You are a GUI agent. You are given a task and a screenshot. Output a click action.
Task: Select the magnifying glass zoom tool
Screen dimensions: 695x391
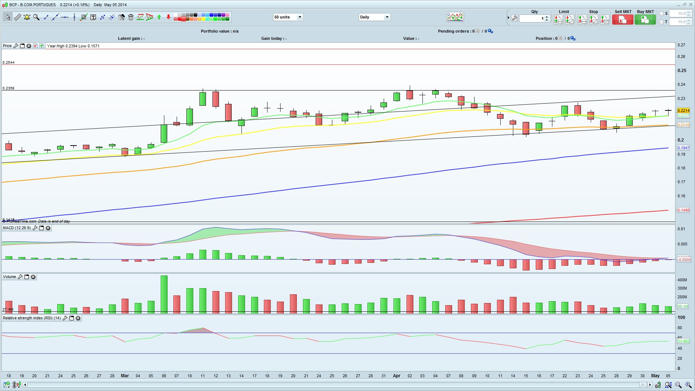pyautogui.click(x=36, y=17)
